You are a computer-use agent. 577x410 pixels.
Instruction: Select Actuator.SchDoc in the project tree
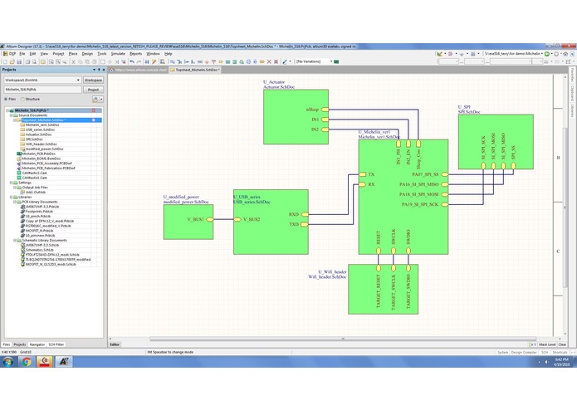pyautogui.click(x=38, y=134)
